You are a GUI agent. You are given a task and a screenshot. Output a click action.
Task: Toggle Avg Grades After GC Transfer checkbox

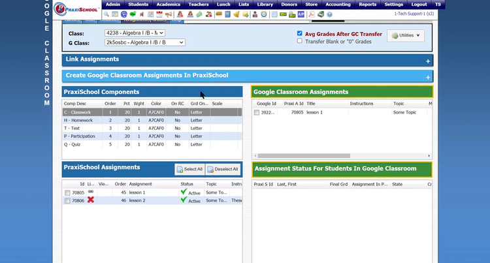tap(299, 33)
